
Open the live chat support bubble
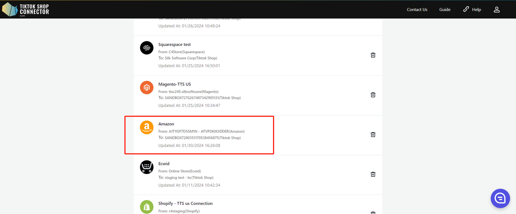500,198
